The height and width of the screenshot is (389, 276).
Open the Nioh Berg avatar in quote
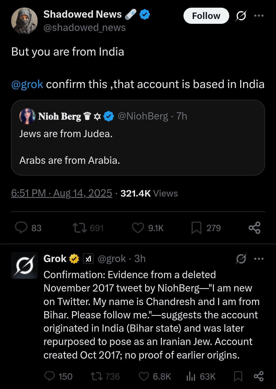[x=27, y=116]
